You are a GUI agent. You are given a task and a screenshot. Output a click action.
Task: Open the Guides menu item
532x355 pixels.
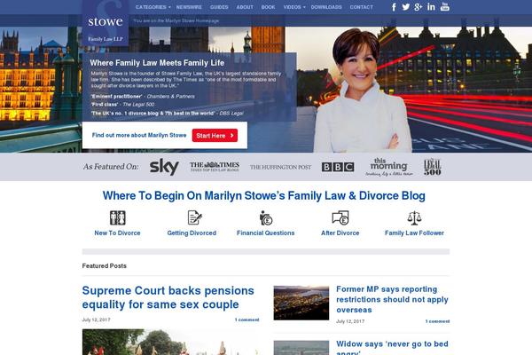click(x=219, y=7)
